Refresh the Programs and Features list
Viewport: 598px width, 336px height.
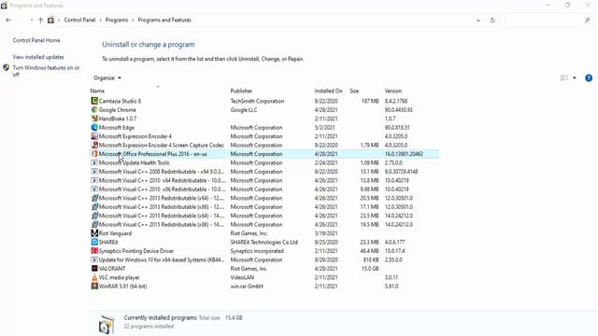tap(492, 21)
